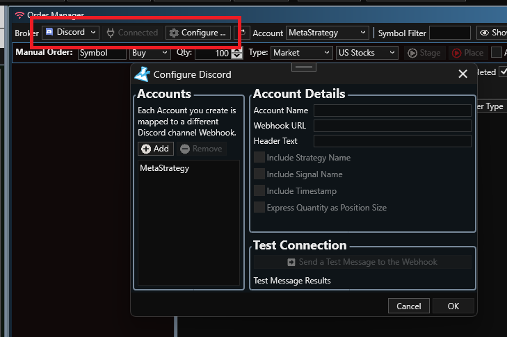Click the Header Text field
507x337 pixels.
[x=392, y=141]
